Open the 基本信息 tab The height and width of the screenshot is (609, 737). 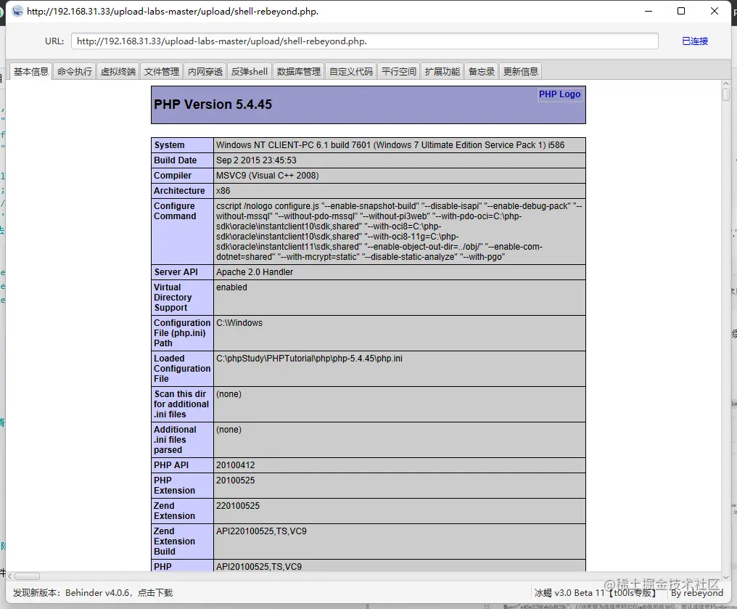(31, 71)
